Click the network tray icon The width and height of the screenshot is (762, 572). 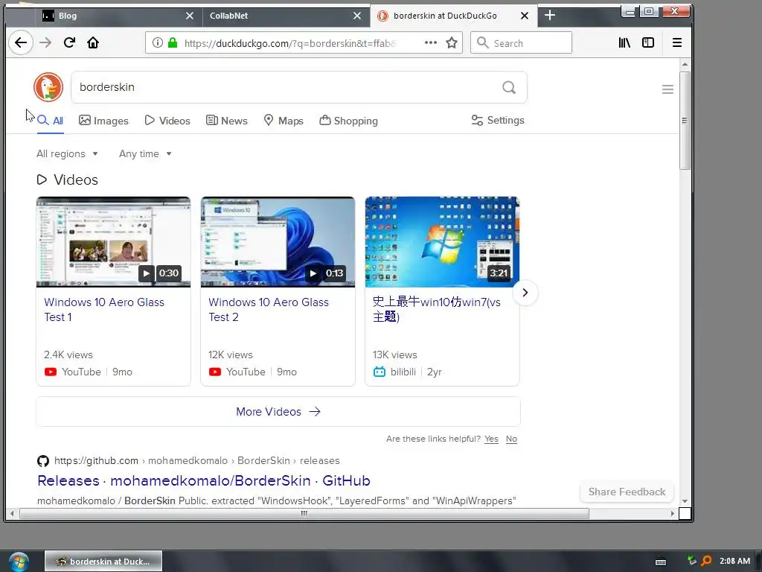pyautogui.click(x=692, y=561)
